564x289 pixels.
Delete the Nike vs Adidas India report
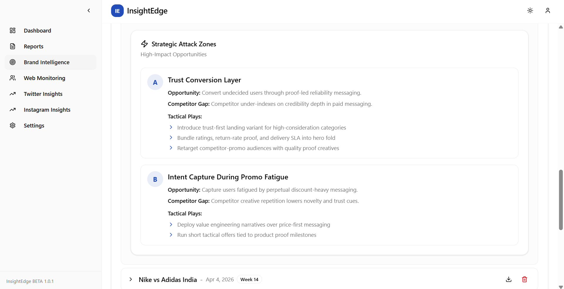coord(524,279)
